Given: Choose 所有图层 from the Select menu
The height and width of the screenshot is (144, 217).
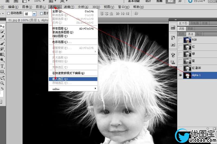Looking at the screenshot, I should pos(73,29).
